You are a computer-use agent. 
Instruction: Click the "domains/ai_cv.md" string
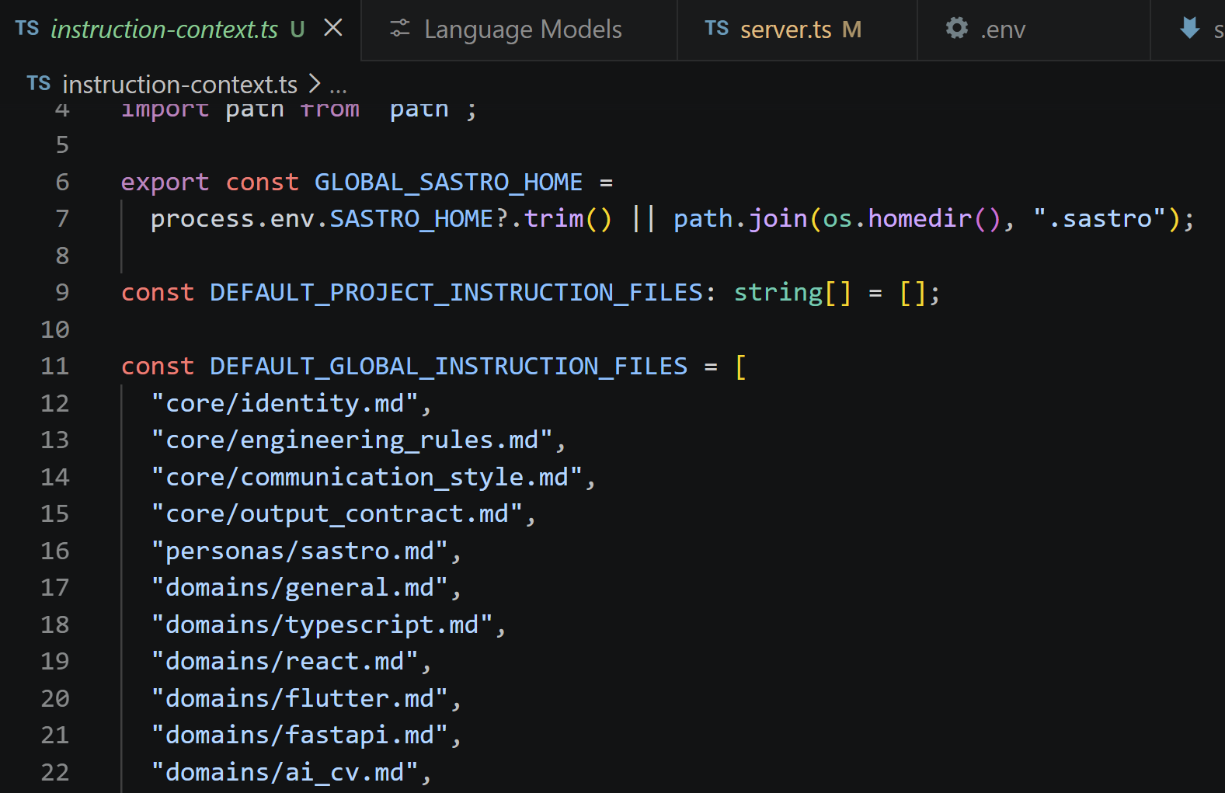(x=285, y=772)
